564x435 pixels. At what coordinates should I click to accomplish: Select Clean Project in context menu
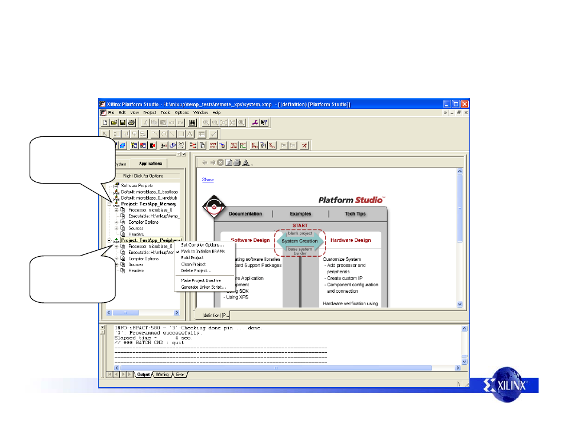coord(193,264)
